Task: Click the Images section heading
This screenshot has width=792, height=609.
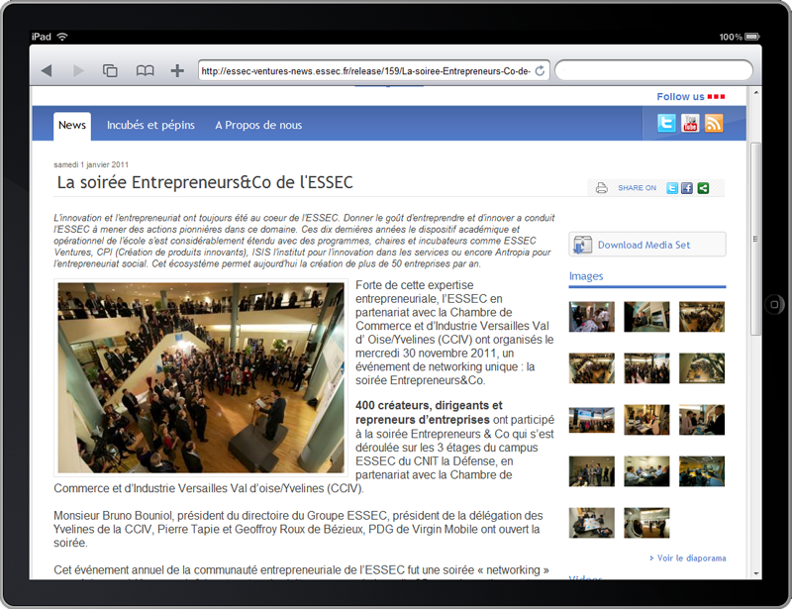Action: pyautogui.click(x=586, y=276)
